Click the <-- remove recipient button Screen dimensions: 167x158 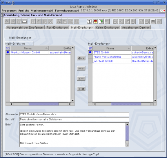coord(81,79)
